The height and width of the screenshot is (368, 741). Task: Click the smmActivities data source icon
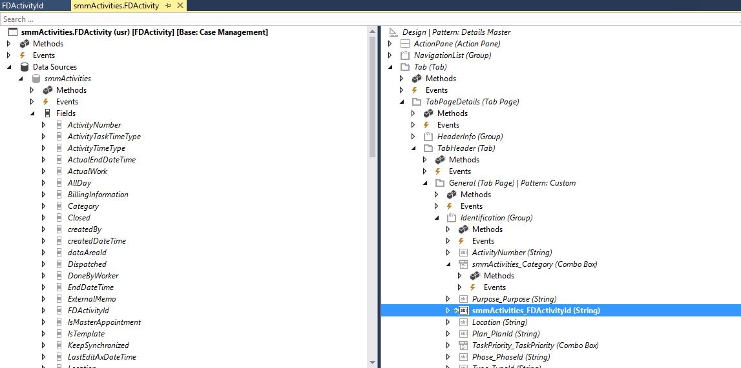(x=36, y=79)
